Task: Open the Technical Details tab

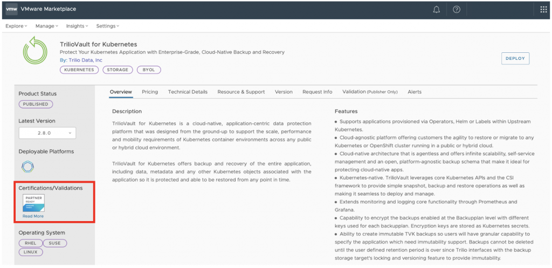Action: pos(188,92)
